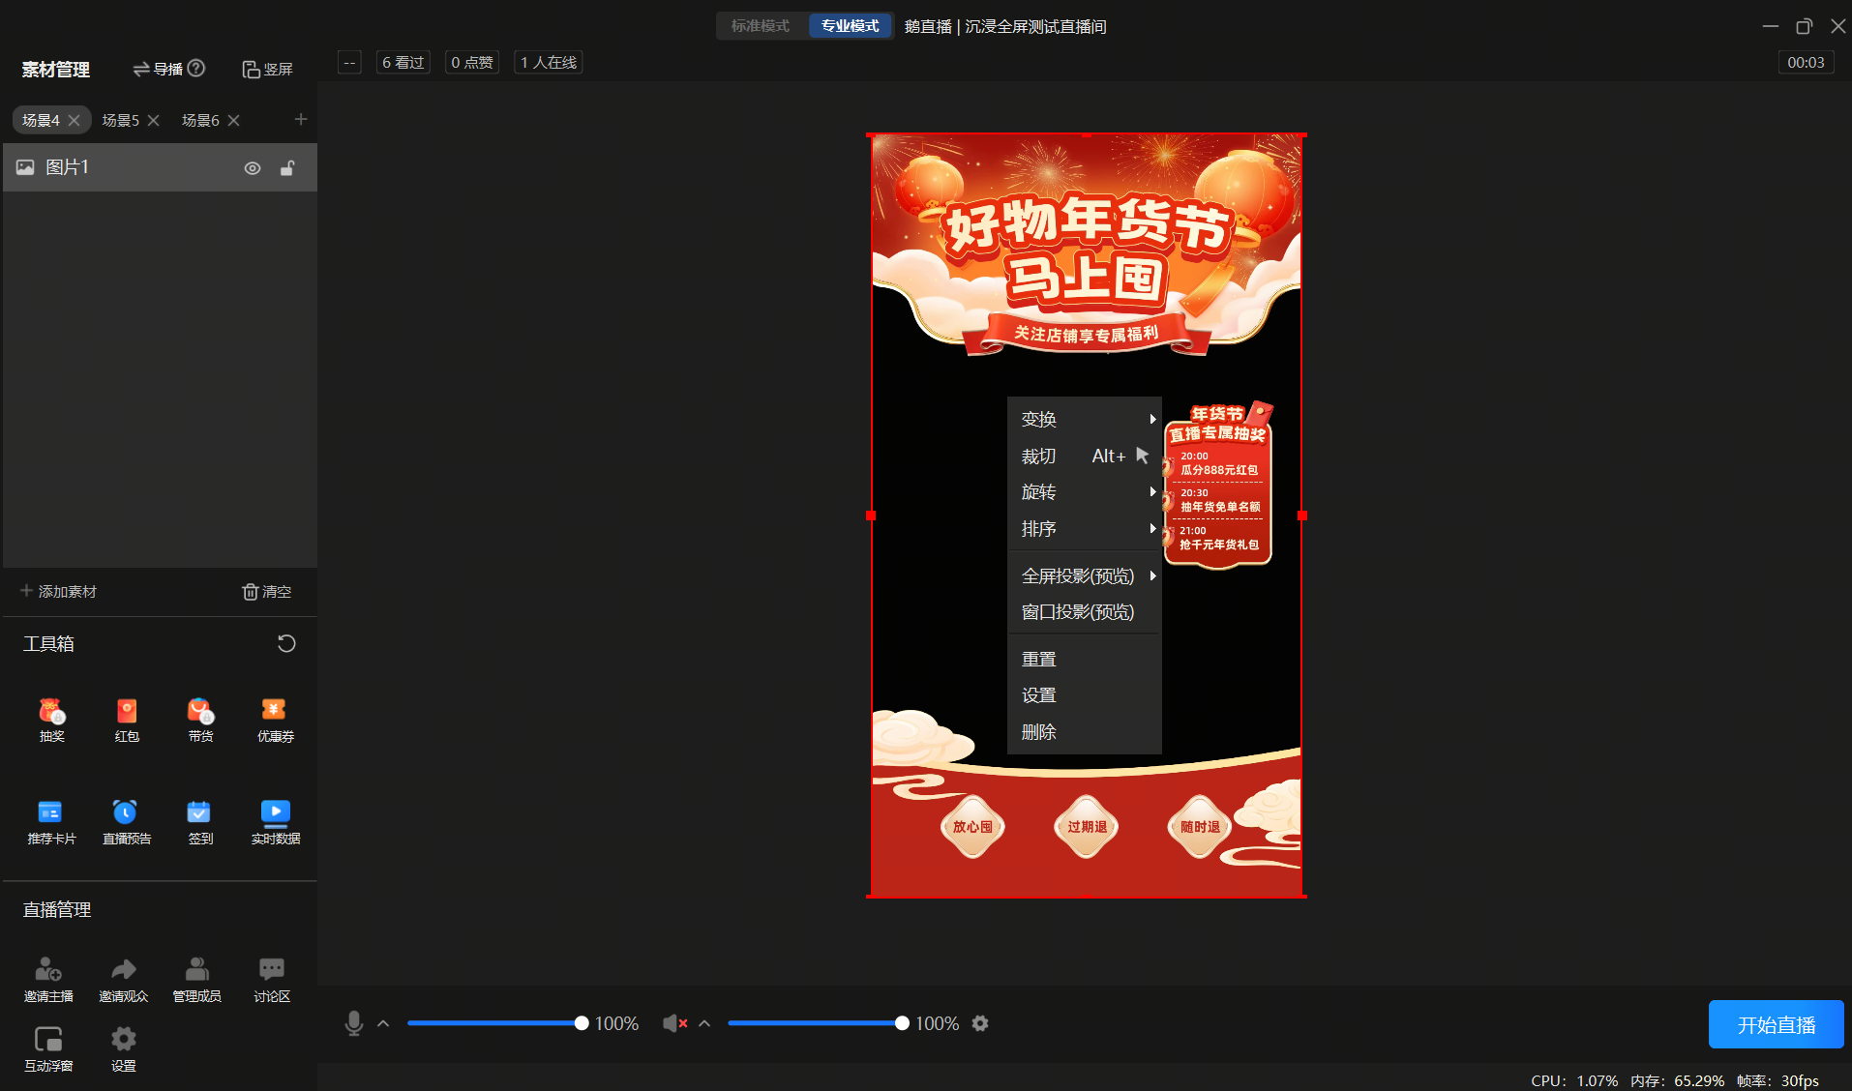1852x1091 pixels.
Task: Open the 红包 red packet tool
Action: 127,720
